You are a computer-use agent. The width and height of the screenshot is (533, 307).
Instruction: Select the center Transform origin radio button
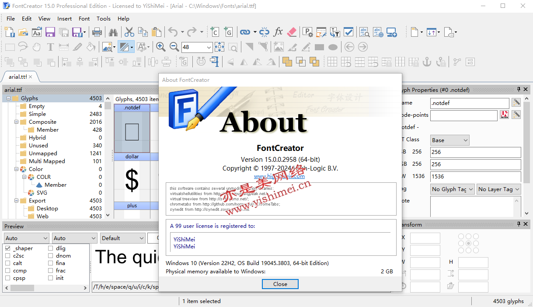(469, 244)
